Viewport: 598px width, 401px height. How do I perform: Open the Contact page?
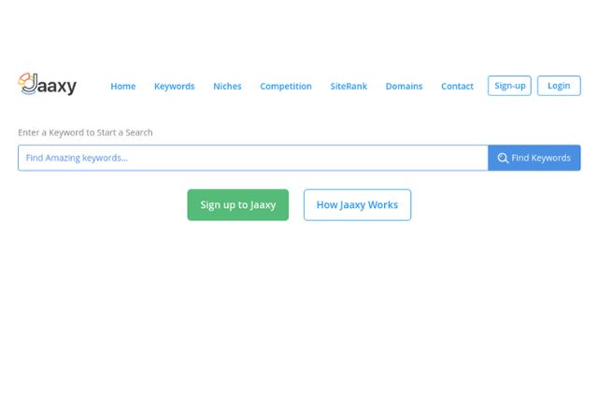[x=457, y=87]
